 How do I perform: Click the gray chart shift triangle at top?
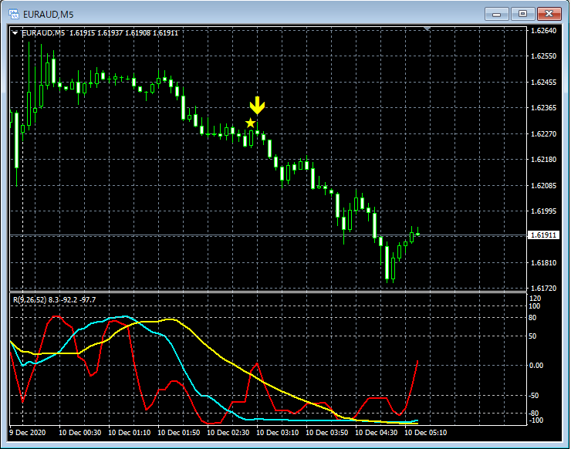point(427,29)
